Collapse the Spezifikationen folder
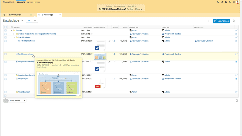This screenshot has width=242, height=136. click(14, 37)
